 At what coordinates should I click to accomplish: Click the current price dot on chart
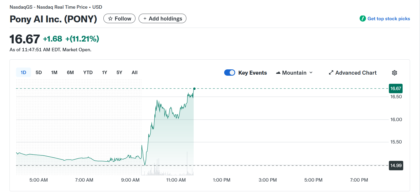click(x=194, y=89)
